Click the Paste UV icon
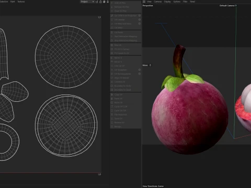 [112, 99]
